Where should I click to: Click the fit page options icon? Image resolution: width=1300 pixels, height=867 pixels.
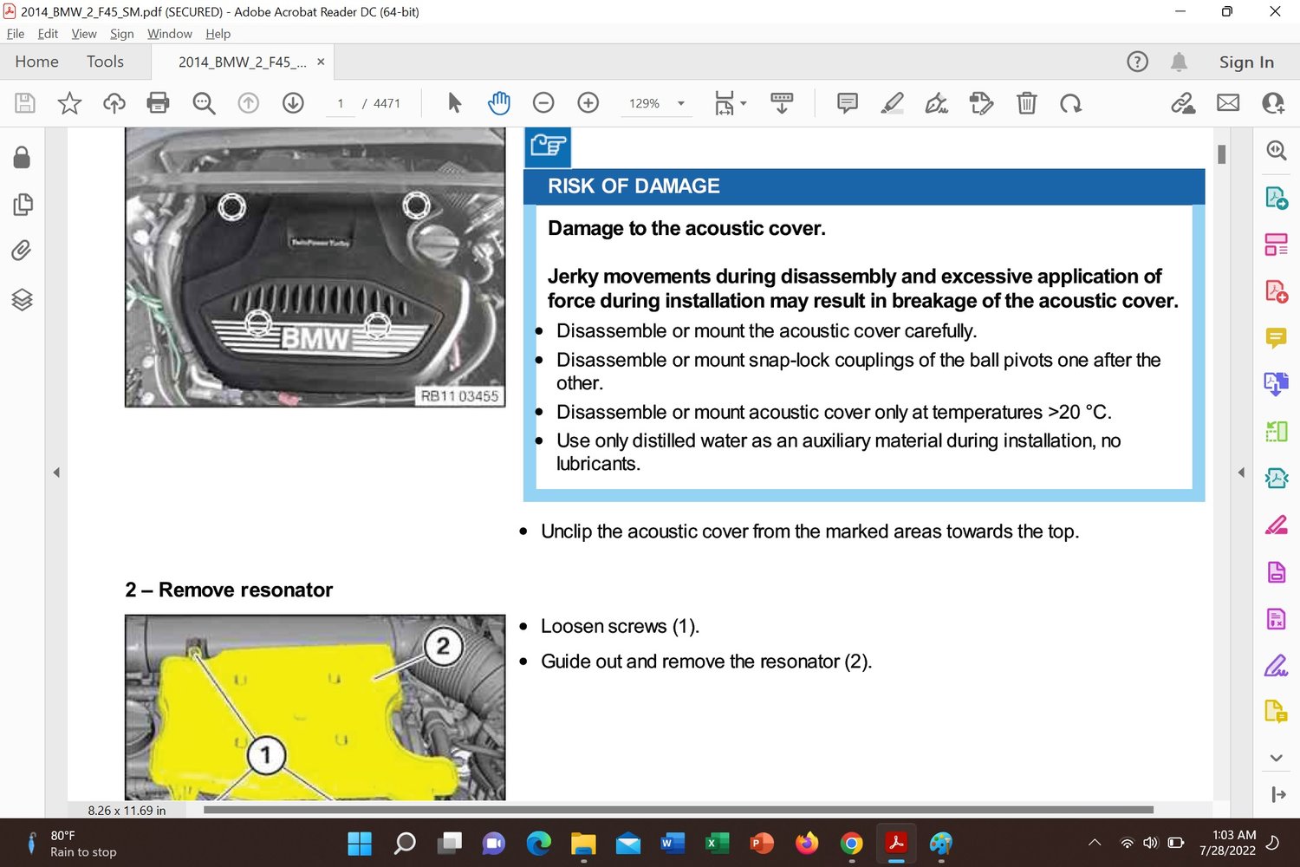pyautogui.click(x=724, y=103)
